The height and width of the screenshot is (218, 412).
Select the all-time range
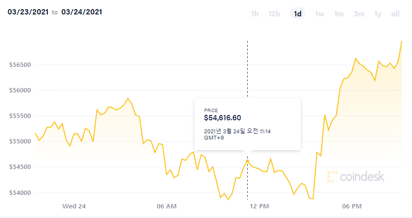pos(395,14)
